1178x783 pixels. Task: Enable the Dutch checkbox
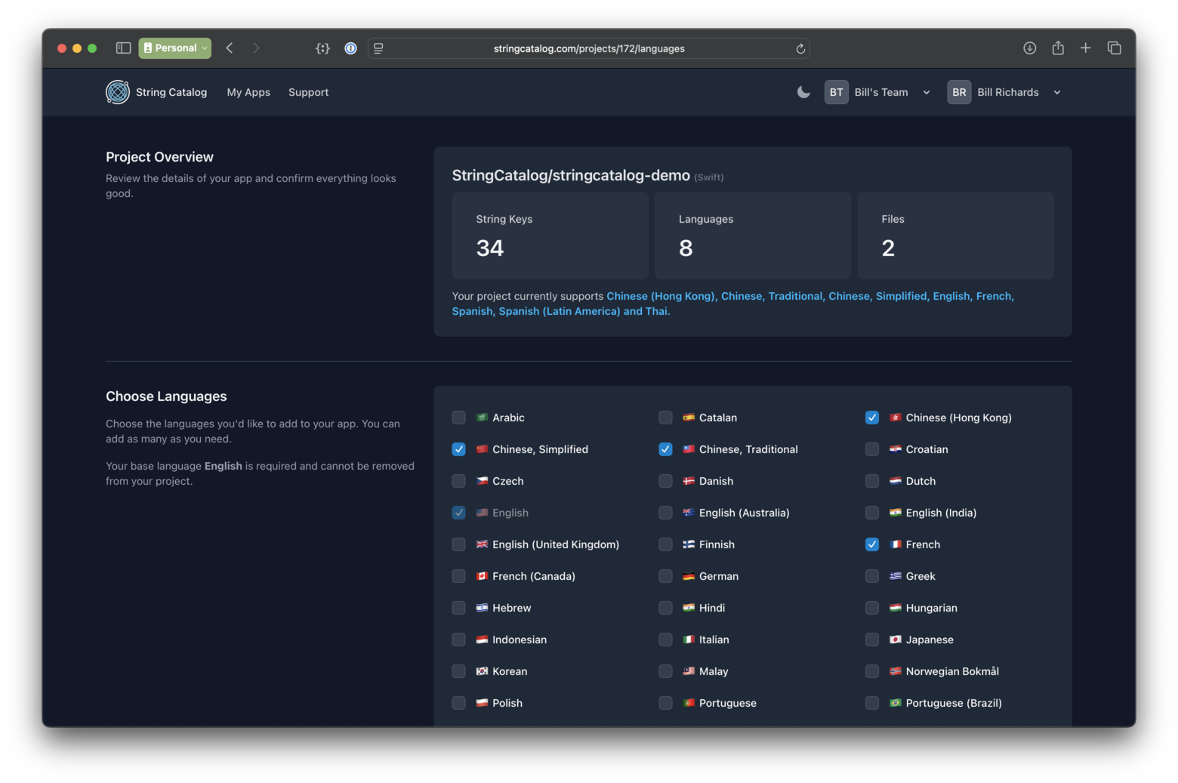(x=872, y=481)
